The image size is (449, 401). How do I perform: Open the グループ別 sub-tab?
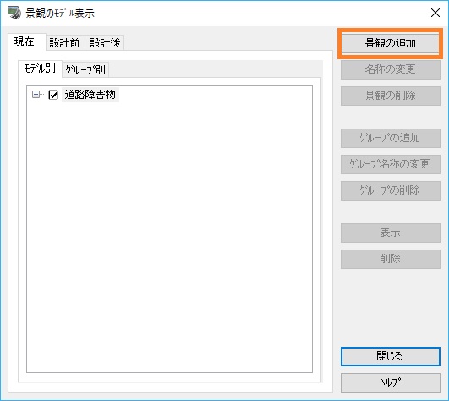coord(85,70)
